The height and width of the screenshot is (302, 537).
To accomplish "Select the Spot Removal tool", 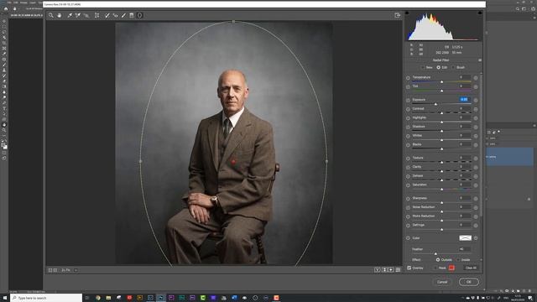I will [107, 15].
